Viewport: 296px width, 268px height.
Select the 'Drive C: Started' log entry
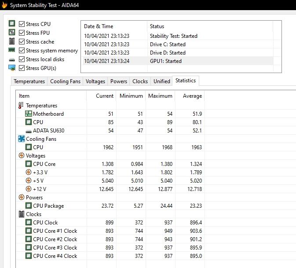pyautogui.click(x=177, y=44)
